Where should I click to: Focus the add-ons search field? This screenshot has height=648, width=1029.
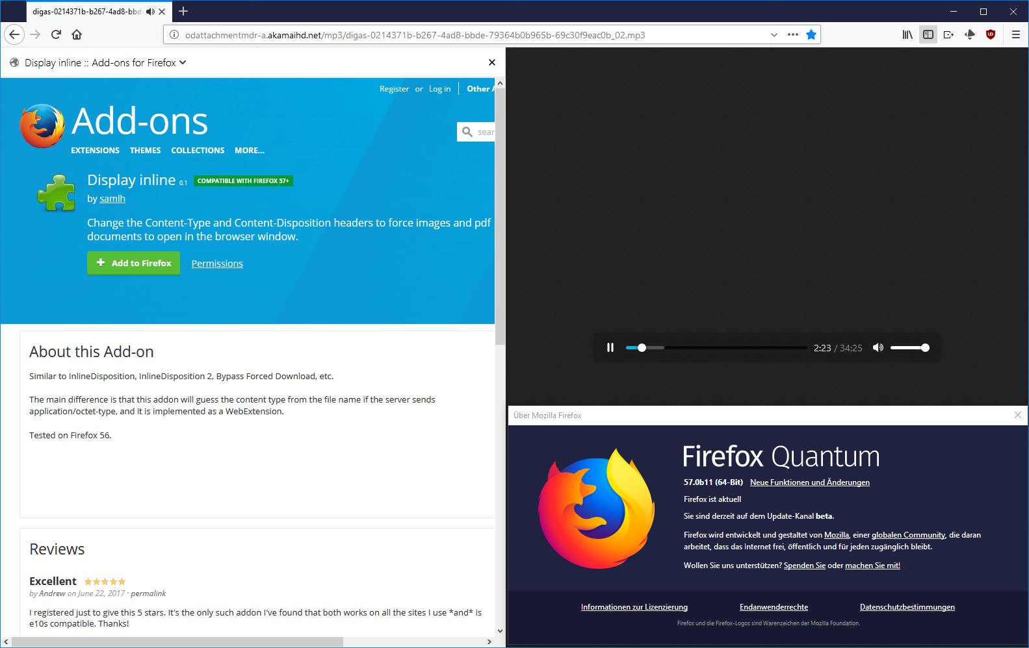pos(477,132)
